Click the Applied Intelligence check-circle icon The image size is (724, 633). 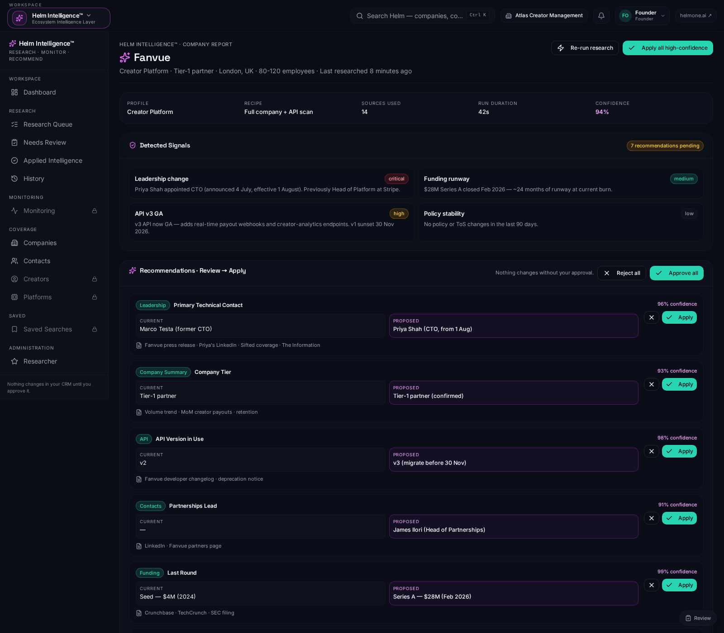click(14, 161)
